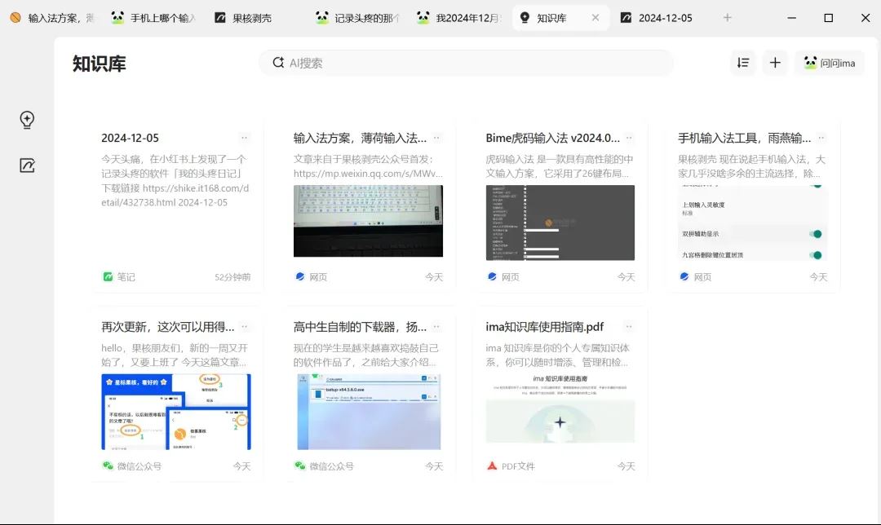881x525 pixels.
Task: Click the 笔记 type icon on 2024-12-05 card
Action: click(x=108, y=276)
